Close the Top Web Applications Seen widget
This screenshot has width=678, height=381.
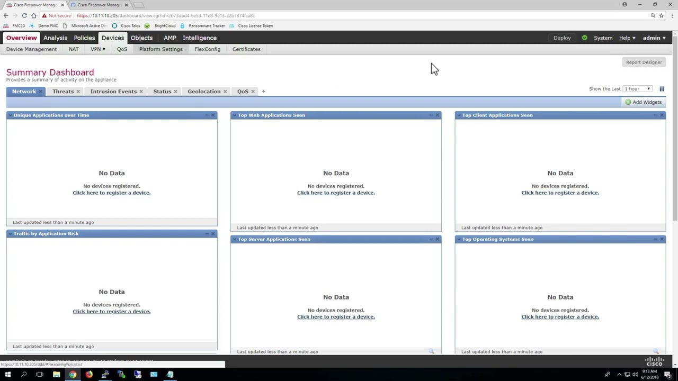(438, 115)
